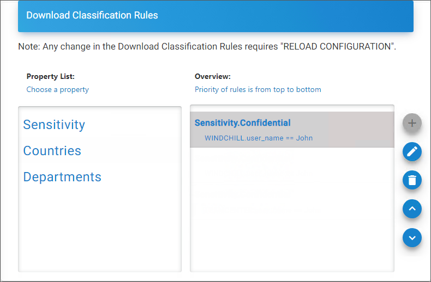
Task: Choose the Countries property
Action: click(x=52, y=151)
